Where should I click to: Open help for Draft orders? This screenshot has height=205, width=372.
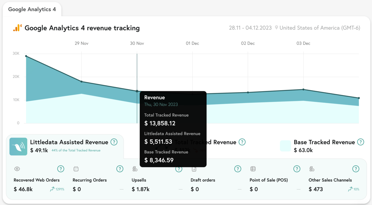(x=238, y=169)
